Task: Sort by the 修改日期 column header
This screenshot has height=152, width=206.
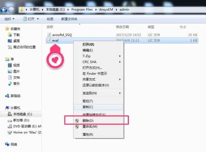Action: coord(122,27)
